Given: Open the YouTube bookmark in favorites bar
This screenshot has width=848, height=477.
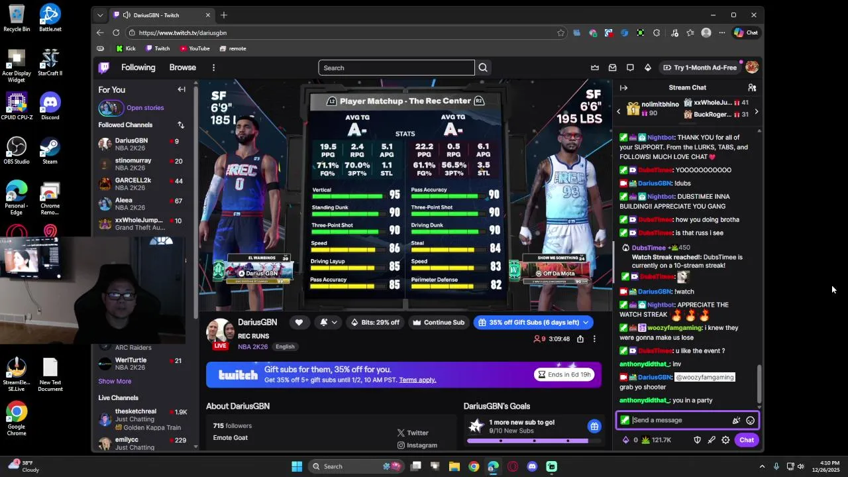Looking at the screenshot, I should [195, 48].
